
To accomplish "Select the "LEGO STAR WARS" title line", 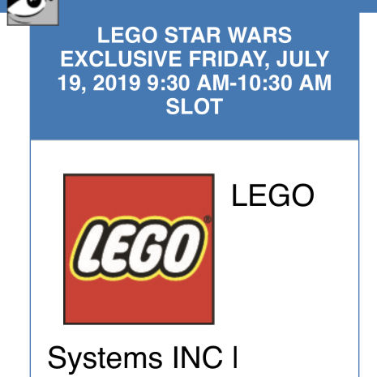I will click(x=195, y=35).
